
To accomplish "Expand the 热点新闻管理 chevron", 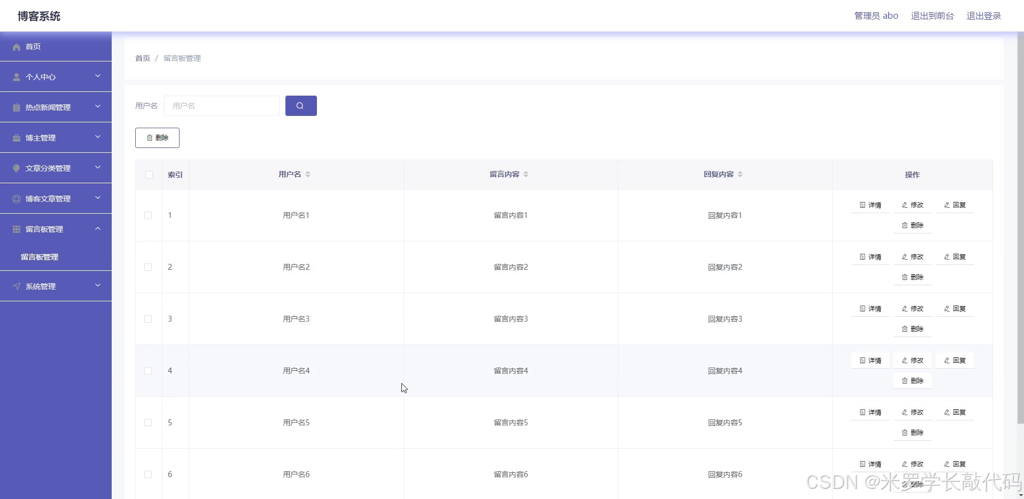I will [x=98, y=106].
